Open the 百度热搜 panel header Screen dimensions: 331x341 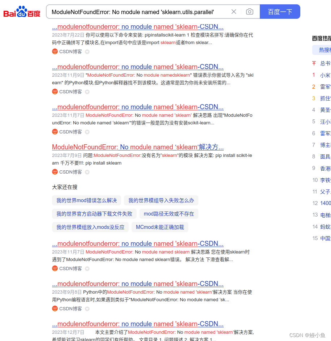point(321,38)
